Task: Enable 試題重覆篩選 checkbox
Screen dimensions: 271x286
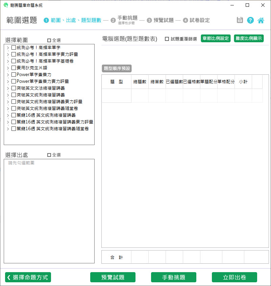Action: pos(167,39)
